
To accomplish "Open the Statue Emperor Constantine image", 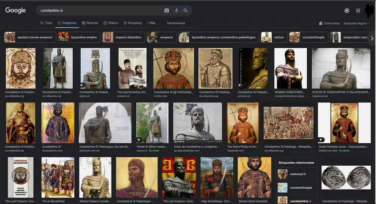I will (x=95, y=178).
